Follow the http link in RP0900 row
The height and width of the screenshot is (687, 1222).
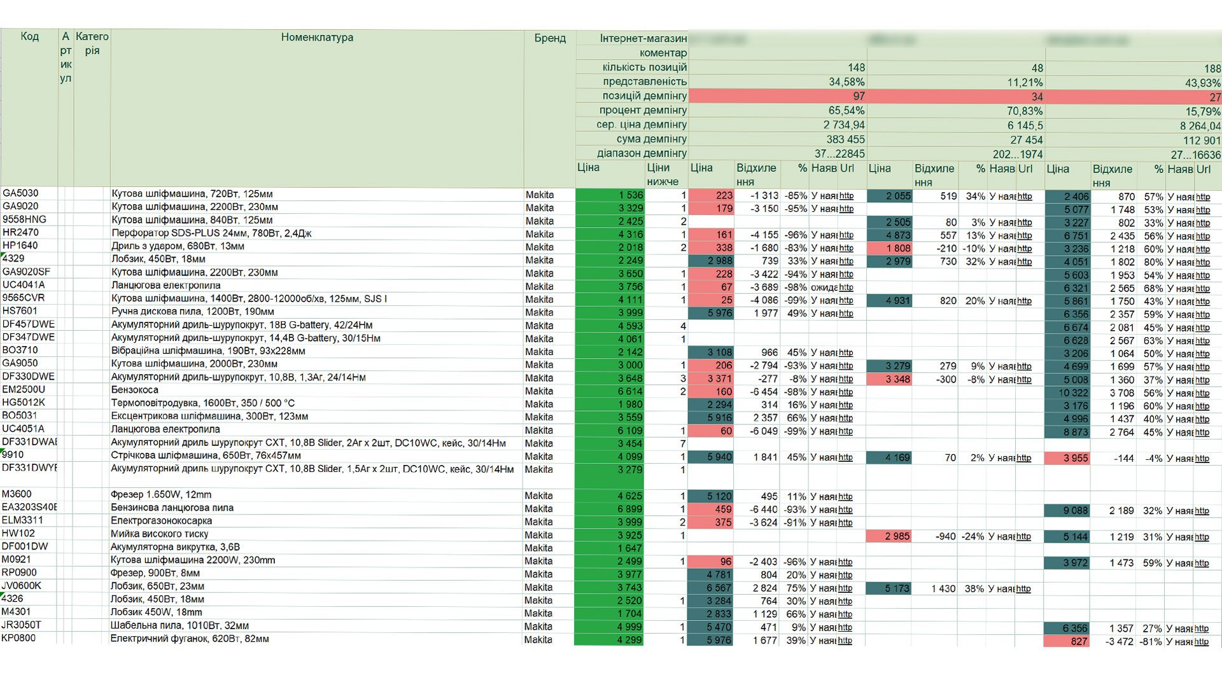(x=845, y=574)
